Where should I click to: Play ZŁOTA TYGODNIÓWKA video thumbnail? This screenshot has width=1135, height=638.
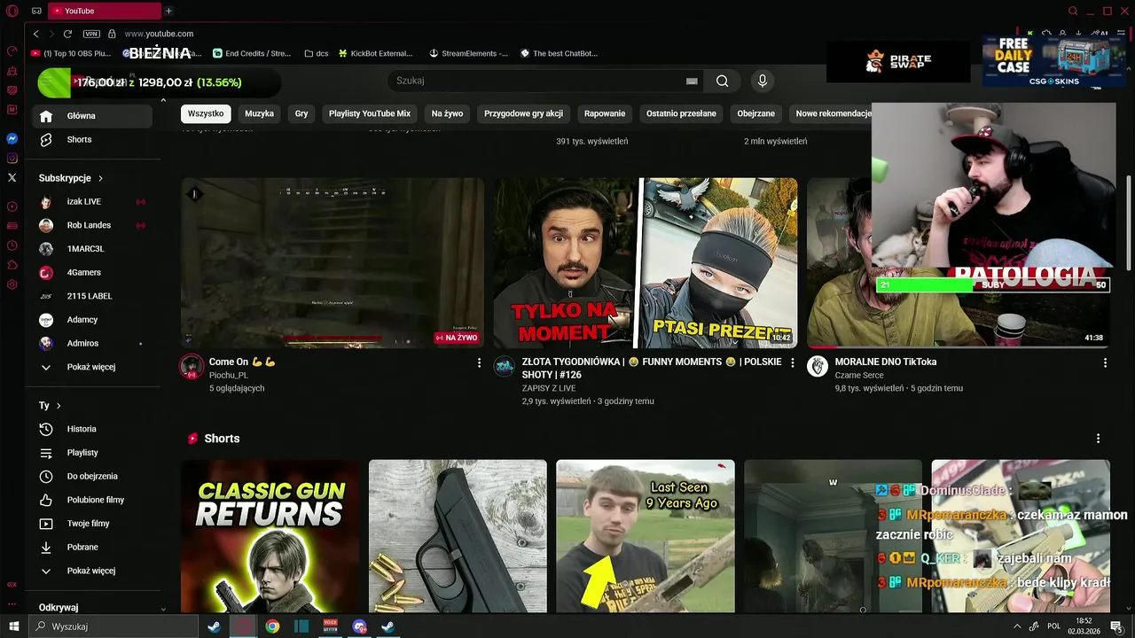click(646, 263)
